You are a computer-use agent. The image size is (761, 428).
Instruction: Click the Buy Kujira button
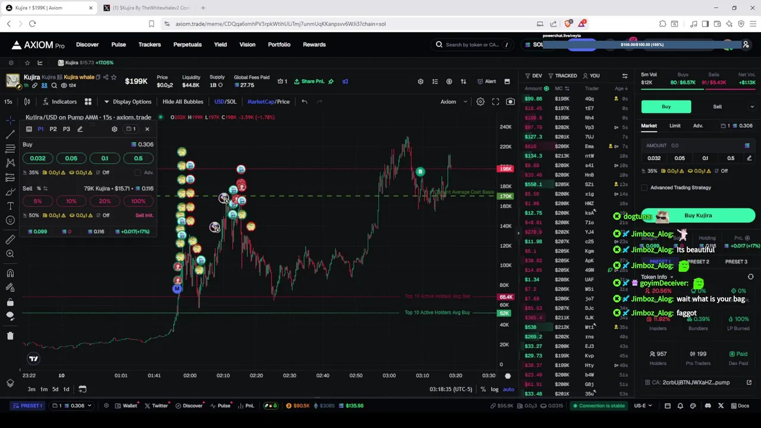(x=698, y=216)
